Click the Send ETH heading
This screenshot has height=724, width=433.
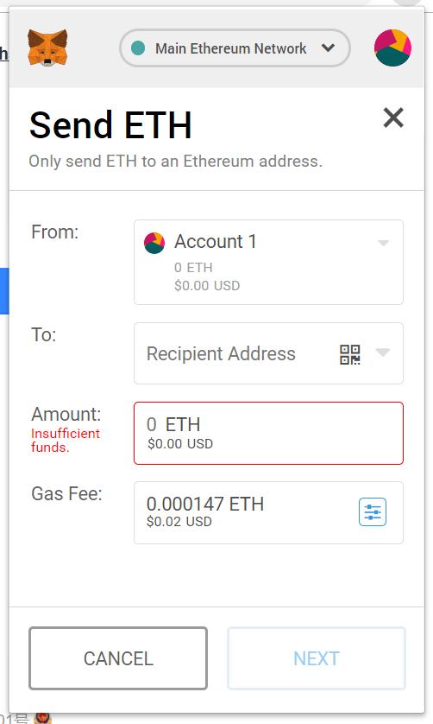click(x=110, y=125)
